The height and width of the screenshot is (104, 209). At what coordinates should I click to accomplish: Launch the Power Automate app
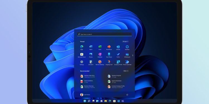tap(127, 63)
